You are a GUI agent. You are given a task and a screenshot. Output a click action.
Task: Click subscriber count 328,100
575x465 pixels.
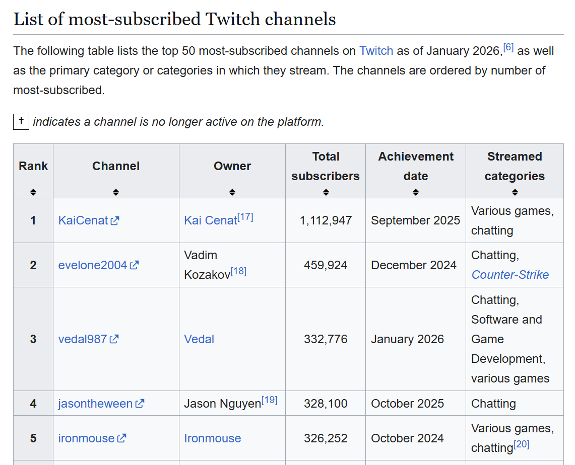tap(326, 404)
